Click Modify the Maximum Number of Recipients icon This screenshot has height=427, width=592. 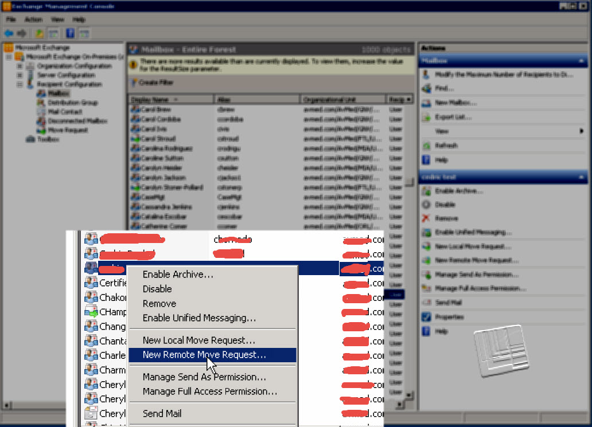pyautogui.click(x=426, y=75)
